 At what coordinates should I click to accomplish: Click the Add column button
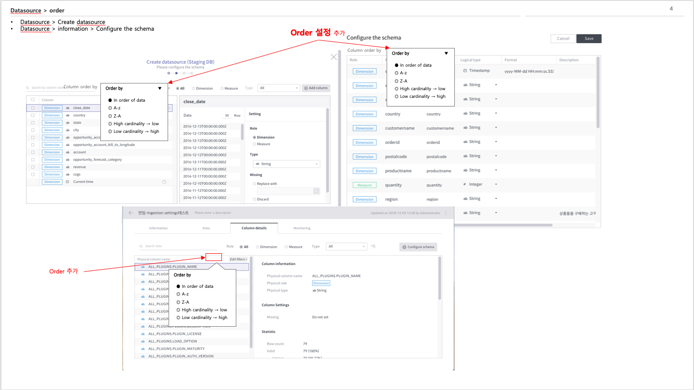click(x=316, y=88)
